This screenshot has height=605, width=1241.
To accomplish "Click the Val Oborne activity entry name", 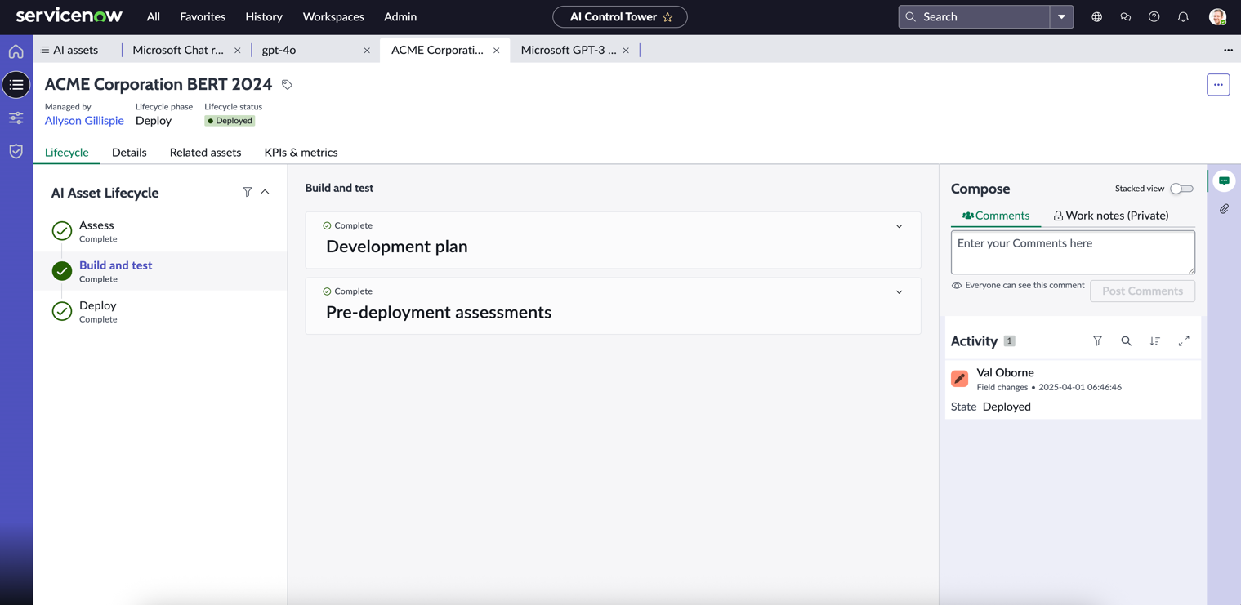I will 1005,372.
